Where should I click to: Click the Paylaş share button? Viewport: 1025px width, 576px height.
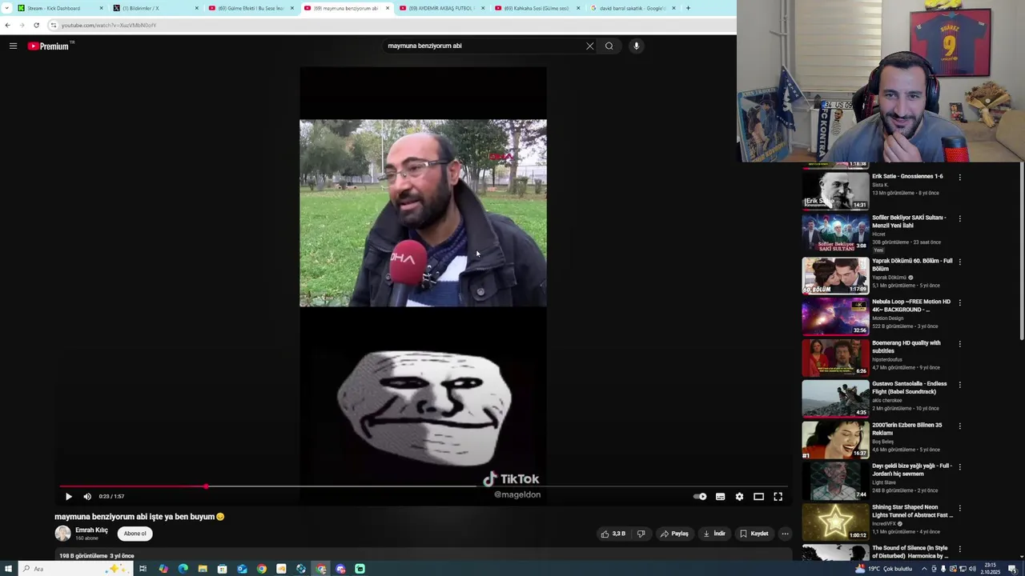pos(674,534)
